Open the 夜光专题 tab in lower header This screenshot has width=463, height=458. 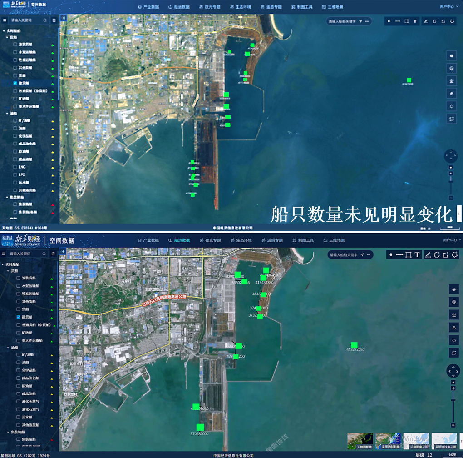pyautogui.click(x=210, y=240)
